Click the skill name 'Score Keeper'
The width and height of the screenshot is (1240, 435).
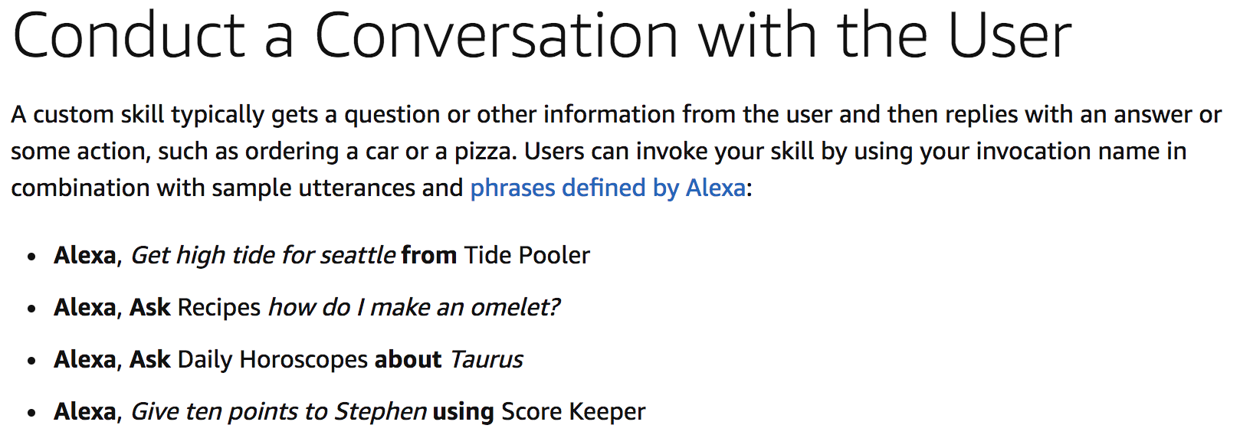pyautogui.click(x=573, y=412)
